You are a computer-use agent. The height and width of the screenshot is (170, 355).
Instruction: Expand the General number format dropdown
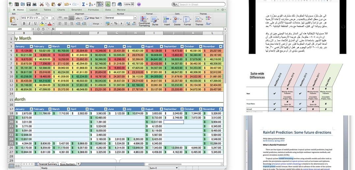click(x=135, y=18)
